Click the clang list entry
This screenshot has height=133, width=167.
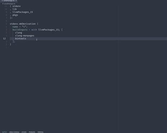19,33
